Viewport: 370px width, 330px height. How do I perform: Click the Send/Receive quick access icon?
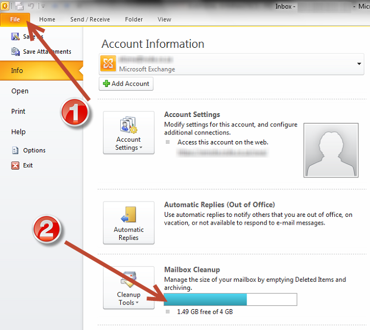19,6
